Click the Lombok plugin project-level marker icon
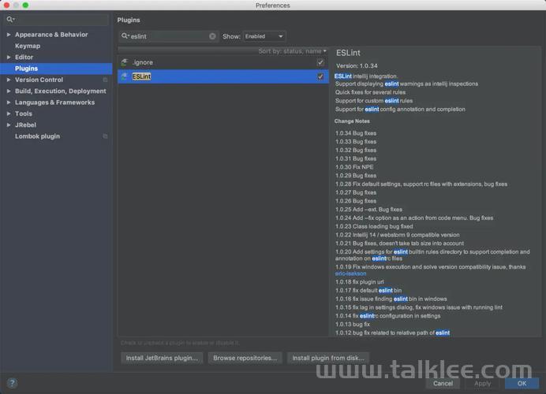Screen dimensions: 546x394 pos(105,136)
